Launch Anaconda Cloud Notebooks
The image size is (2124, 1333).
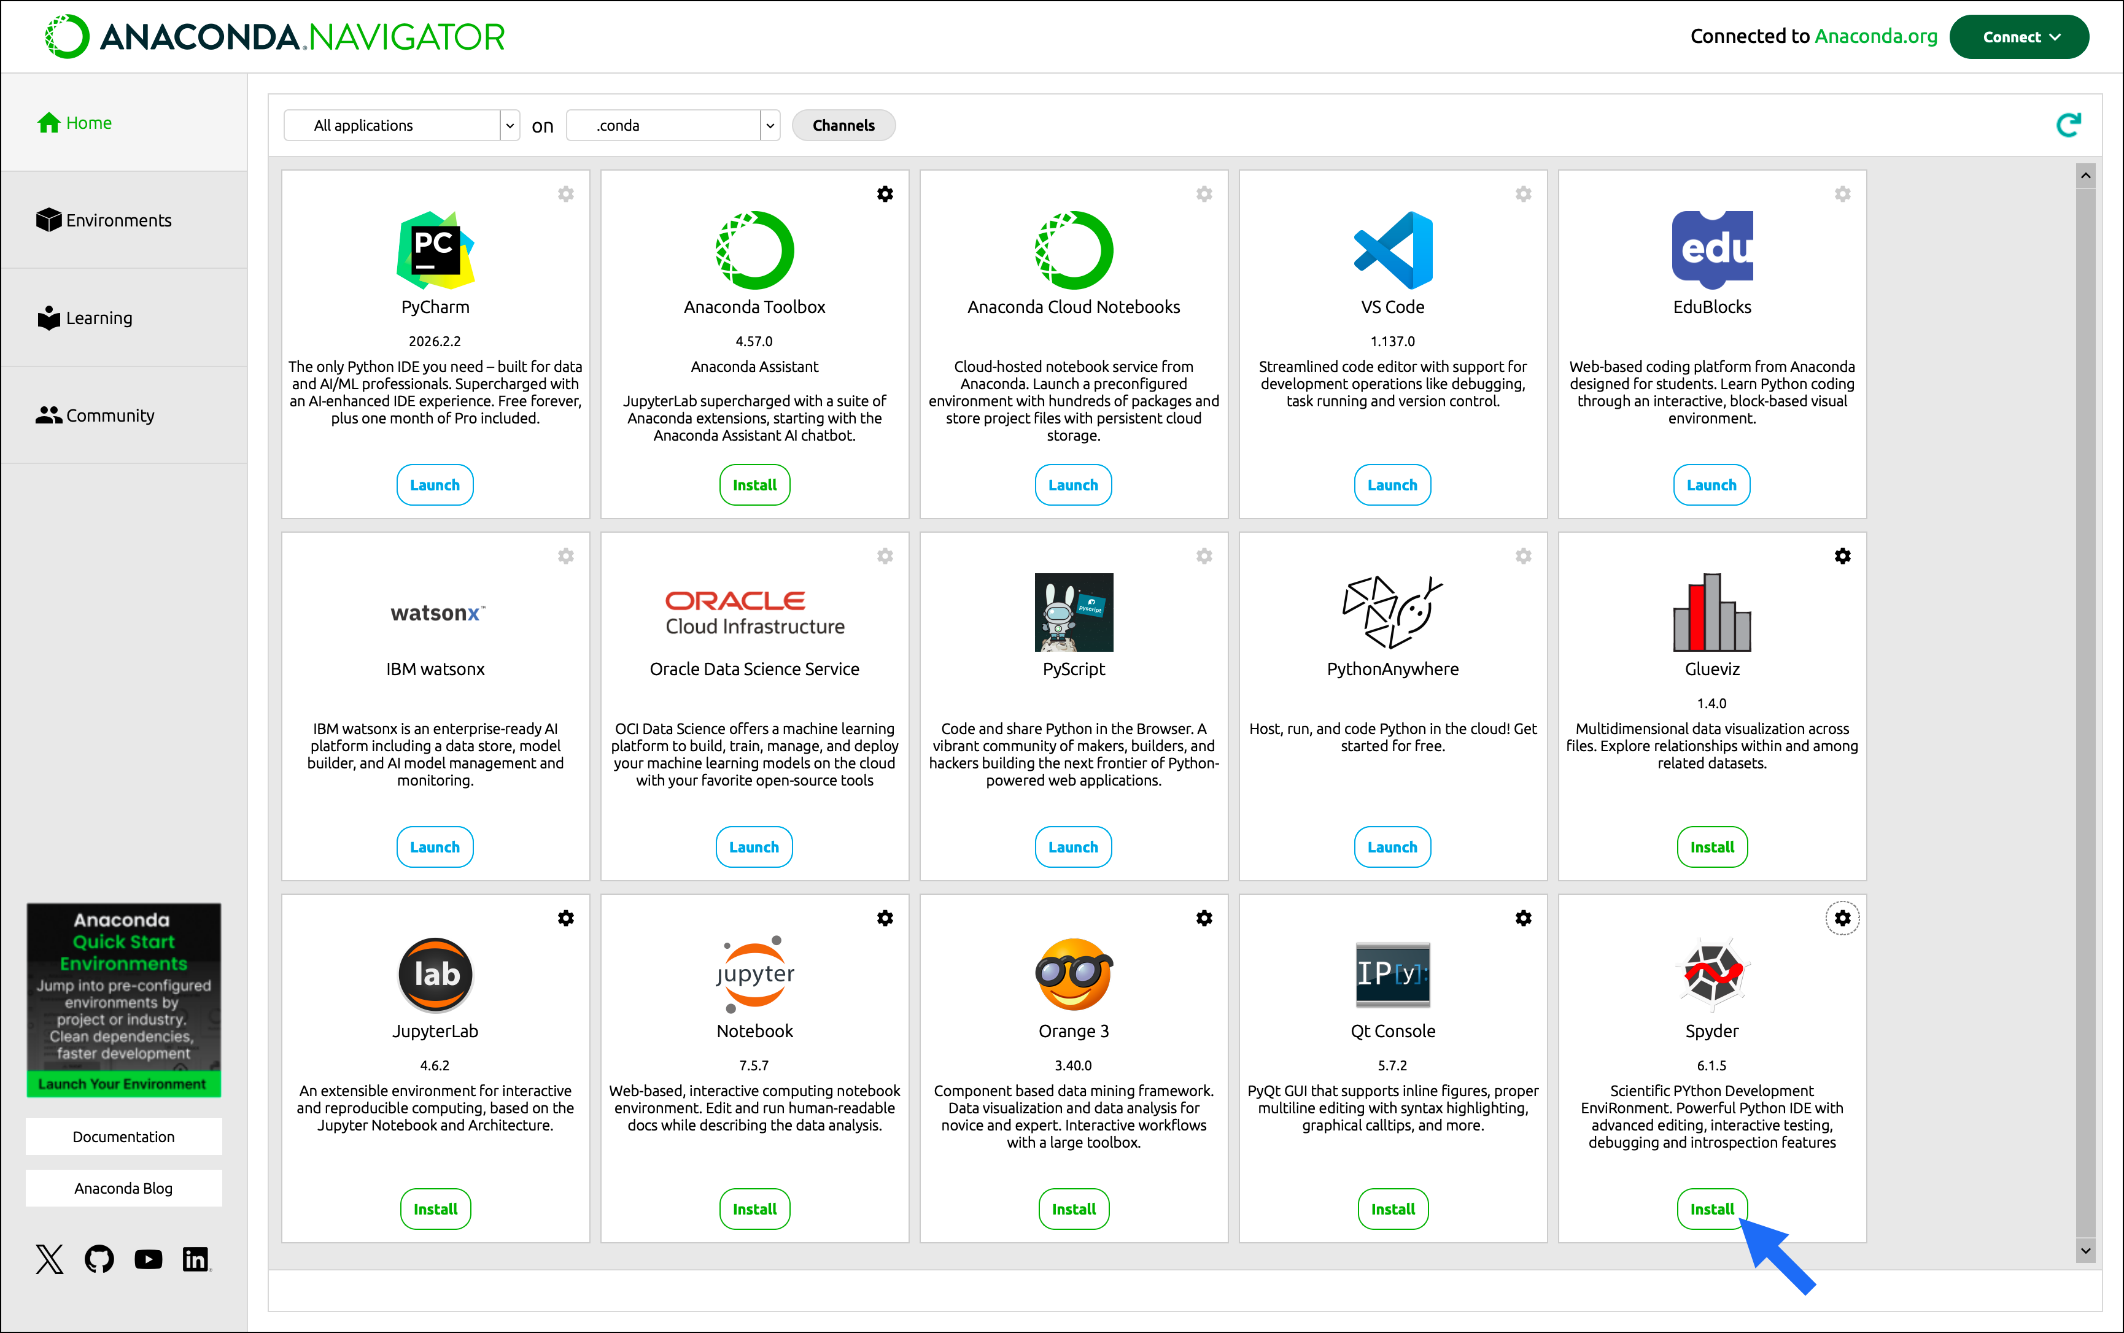pos(1073,485)
